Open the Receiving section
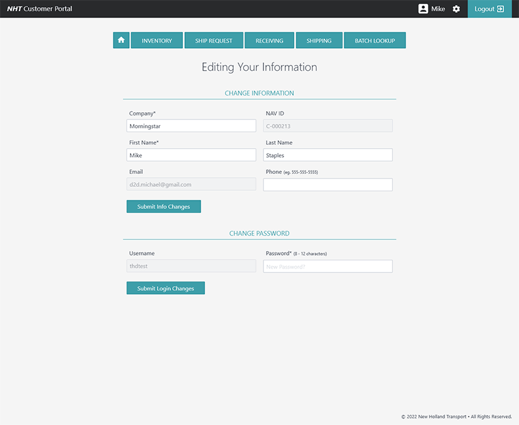Image resolution: width=519 pixels, height=425 pixels. [269, 40]
